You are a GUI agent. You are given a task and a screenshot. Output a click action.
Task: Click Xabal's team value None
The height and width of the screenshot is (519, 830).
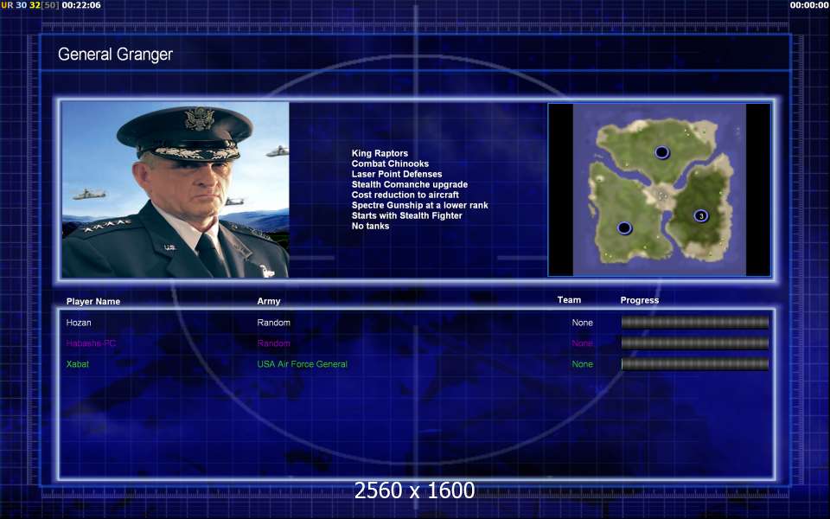click(582, 364)
